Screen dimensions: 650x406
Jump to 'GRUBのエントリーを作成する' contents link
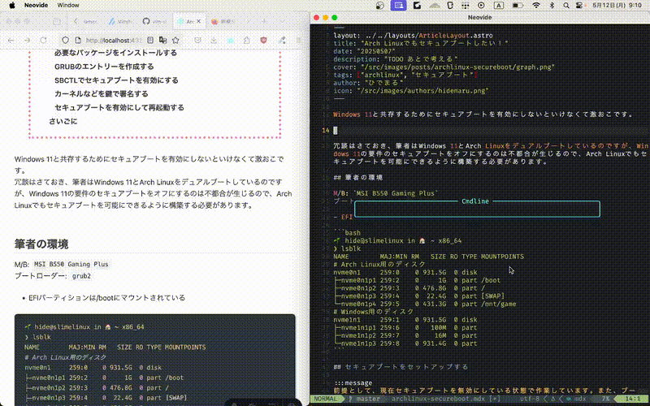pyautogui.click(x=104, y=67)
